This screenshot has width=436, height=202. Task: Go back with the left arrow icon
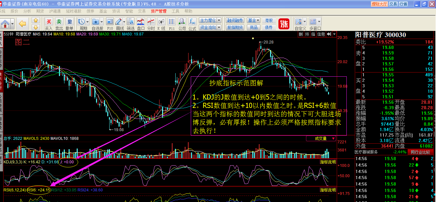pos(23,24)
